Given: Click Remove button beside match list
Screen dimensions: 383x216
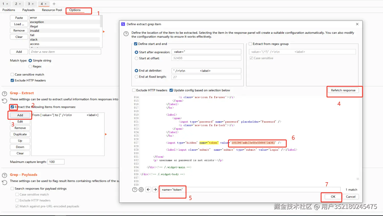Looking at the screenshot, I should point(19,31).
